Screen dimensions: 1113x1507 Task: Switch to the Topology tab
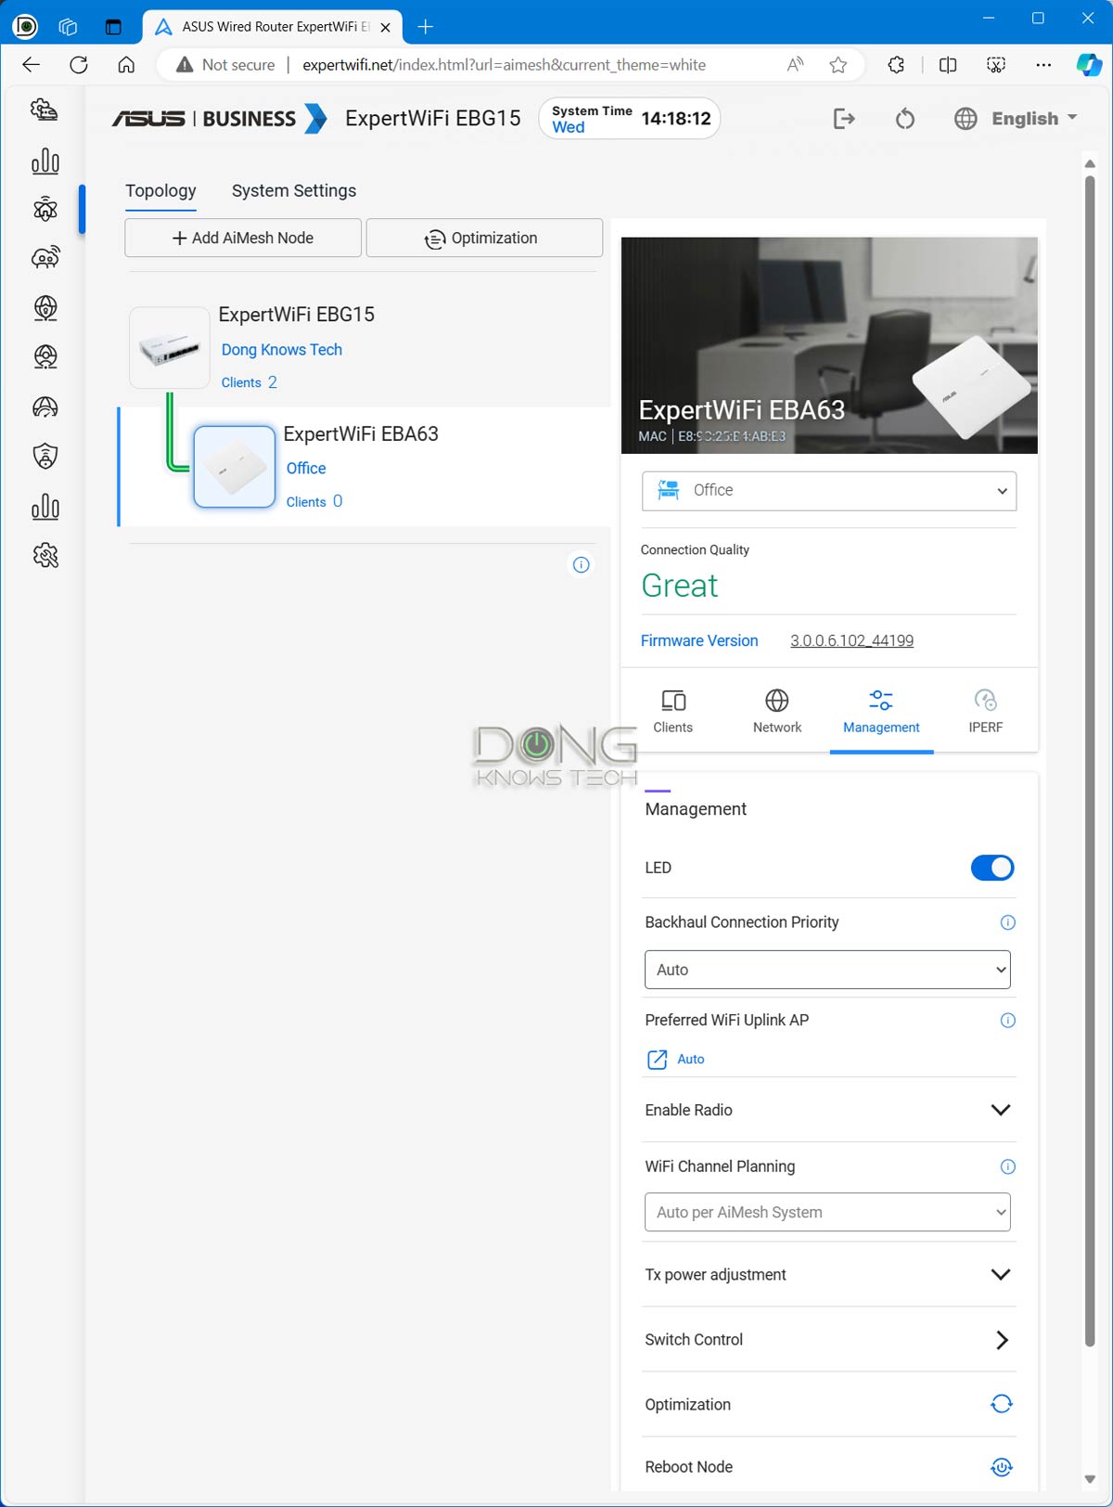160,190
